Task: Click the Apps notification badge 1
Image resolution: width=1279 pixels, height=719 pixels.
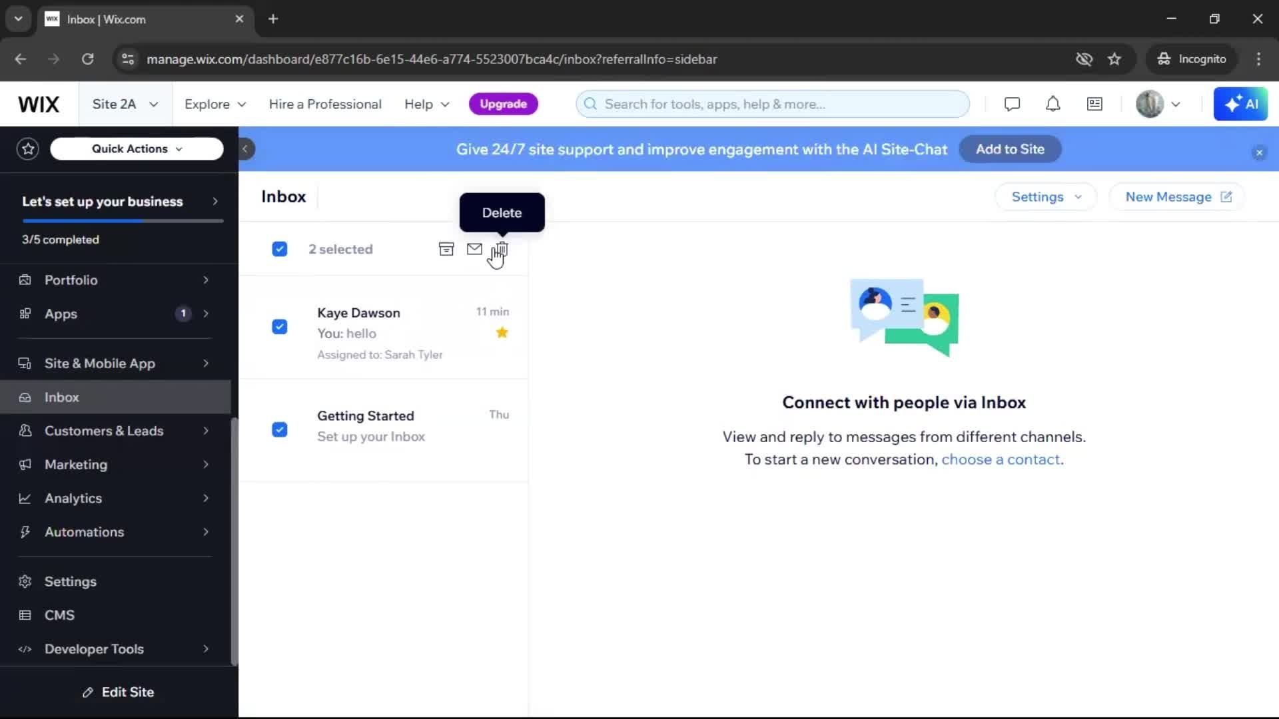Action: click(183, 314)
